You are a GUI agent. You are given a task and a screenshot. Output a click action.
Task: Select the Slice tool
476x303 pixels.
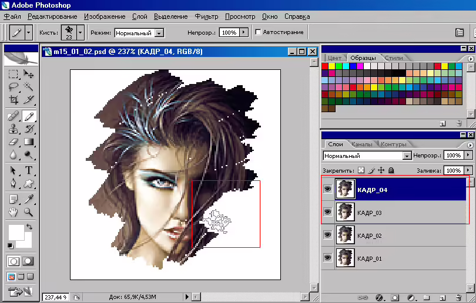pos(29,100)
